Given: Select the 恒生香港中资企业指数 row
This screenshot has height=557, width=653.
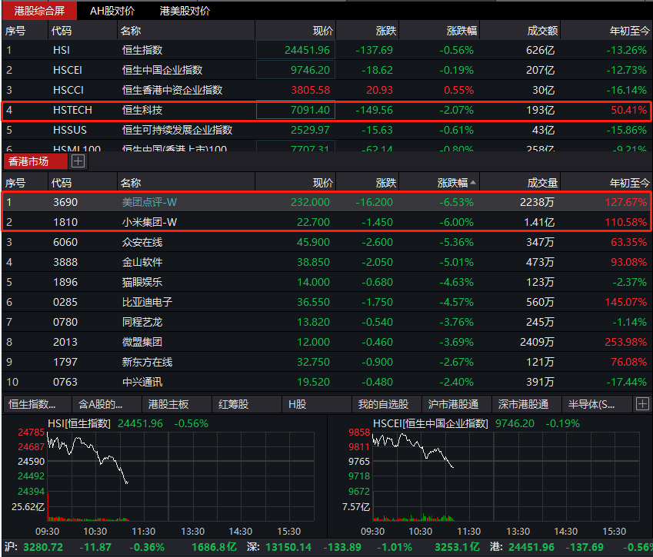Looking at the screenshot, I should point(326,90).
